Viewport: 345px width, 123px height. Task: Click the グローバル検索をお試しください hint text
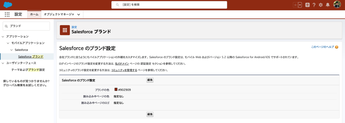25,85
